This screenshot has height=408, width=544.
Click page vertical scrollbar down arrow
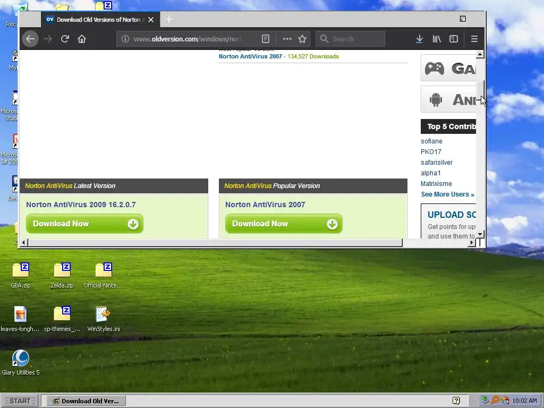[480, 234]
